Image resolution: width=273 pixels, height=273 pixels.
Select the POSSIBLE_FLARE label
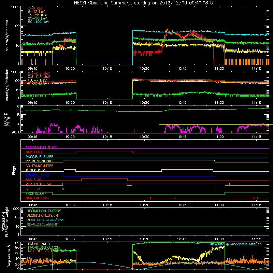click(x=39, y=157)
